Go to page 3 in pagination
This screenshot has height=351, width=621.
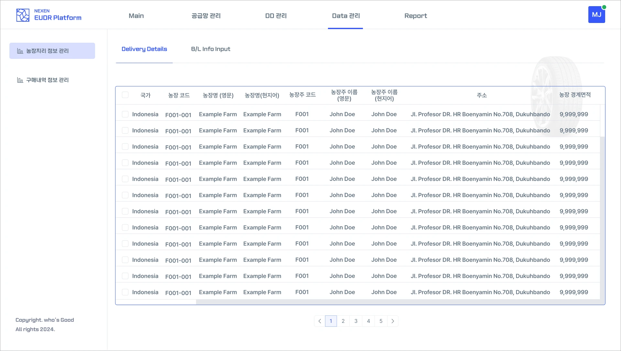356,321
